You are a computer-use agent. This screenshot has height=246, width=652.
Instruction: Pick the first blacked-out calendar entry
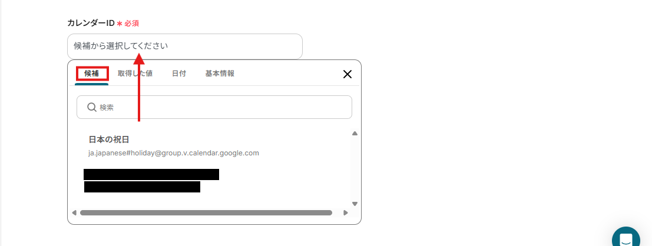click(x=151, y=175)
